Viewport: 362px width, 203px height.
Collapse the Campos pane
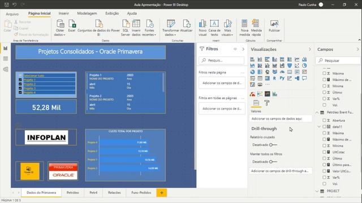tap(357, 49)
